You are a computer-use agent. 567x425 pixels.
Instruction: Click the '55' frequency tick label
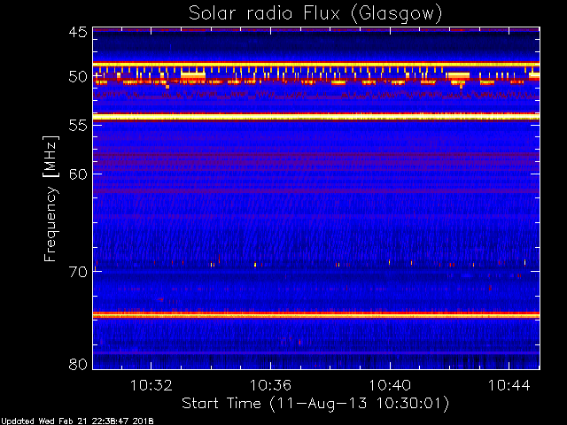point(78,126)
